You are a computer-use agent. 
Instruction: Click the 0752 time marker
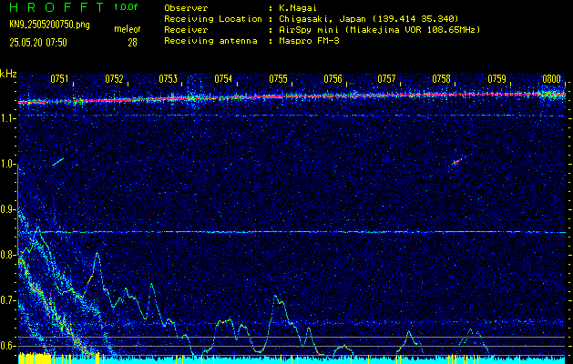pos(114,79)
